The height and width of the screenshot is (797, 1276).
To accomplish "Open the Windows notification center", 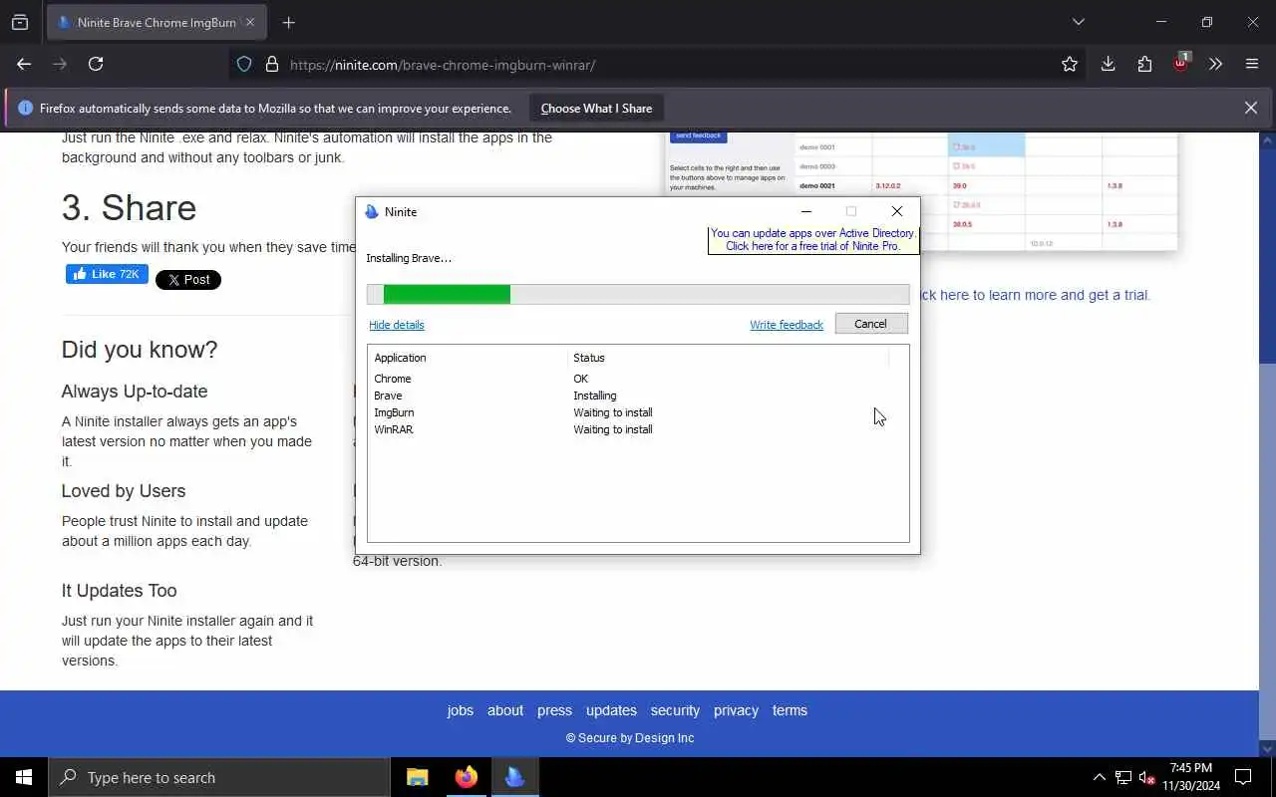I will (1243, 777).
